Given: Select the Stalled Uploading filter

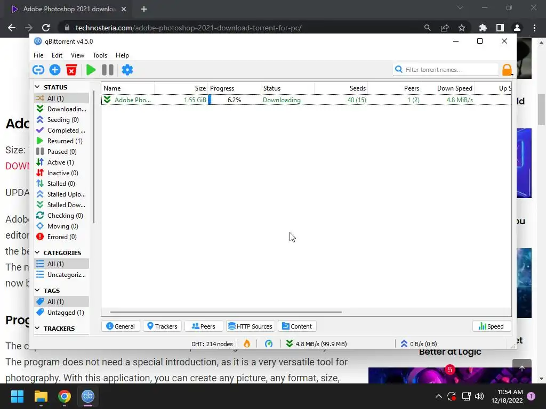Looking at the screenshot, I should (x=61, y=194).
